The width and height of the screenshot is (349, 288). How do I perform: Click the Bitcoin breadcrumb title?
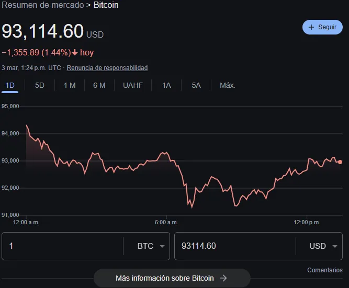(x=106, y=5)
